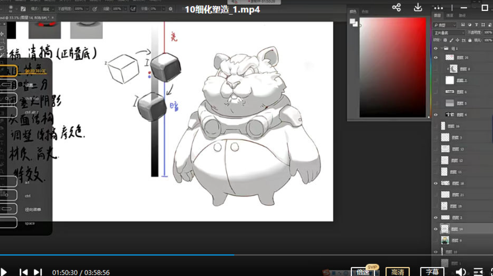Open the brush opacity dropdown arrow
Image resolution: width=493 pixels, height=276 pixels.
[x=87, y=9]
